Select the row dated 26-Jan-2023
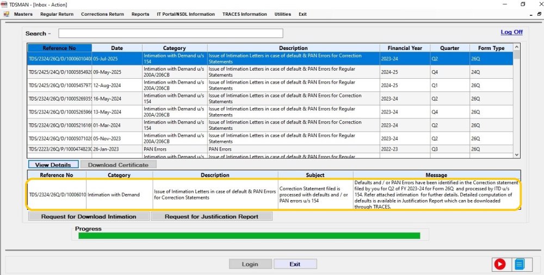The height and width of the screenshot is (275, 544). [x=270, y=149]
